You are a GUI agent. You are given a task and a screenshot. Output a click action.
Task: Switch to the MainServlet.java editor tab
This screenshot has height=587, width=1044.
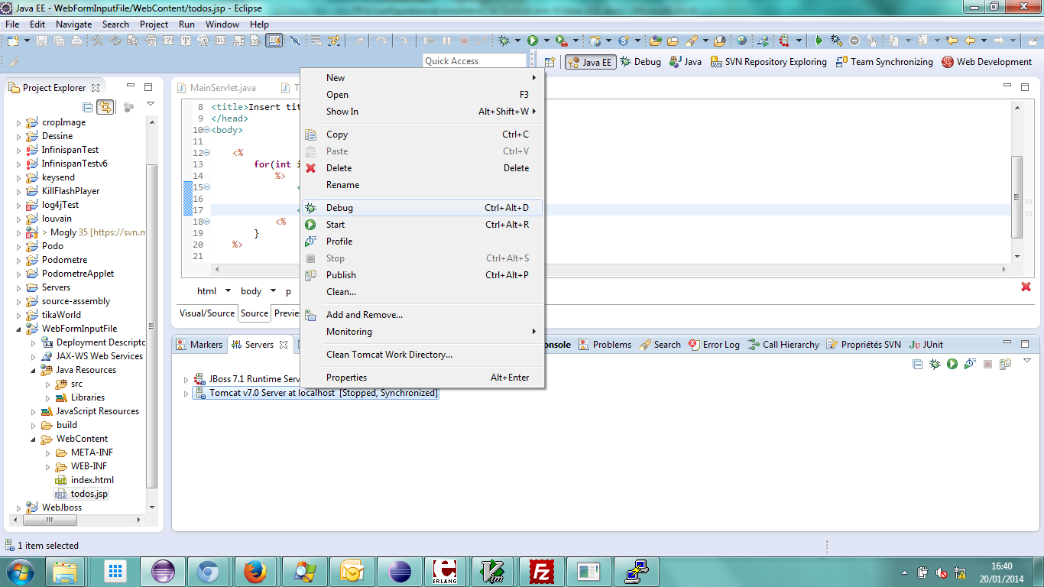(x=216, y=88)
